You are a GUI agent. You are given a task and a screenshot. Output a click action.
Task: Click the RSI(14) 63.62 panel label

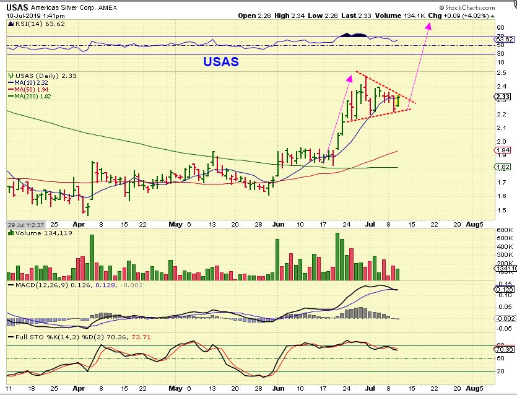coord(40,24)
